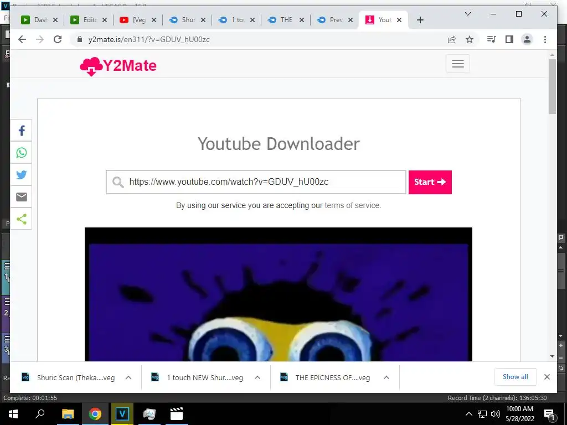Screen dimensions: 567x425
Task: Share page via WhatsApp
Action: (x=22, y=153)
